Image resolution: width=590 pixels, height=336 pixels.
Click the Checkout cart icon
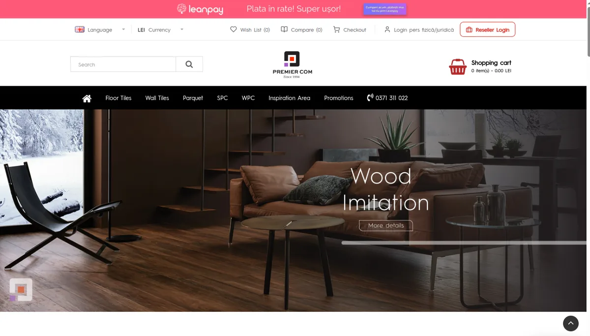(x=337, y=30)
